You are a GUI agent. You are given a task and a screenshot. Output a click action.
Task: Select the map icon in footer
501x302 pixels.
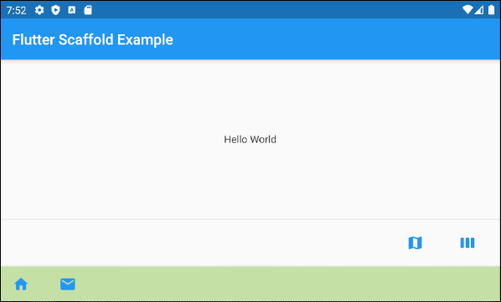pyautogui.click(x=415, y=243)
